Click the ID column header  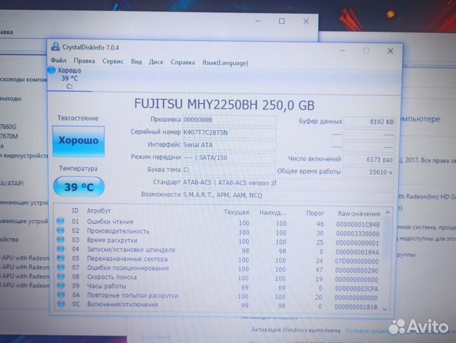click(x=75, y=211)
